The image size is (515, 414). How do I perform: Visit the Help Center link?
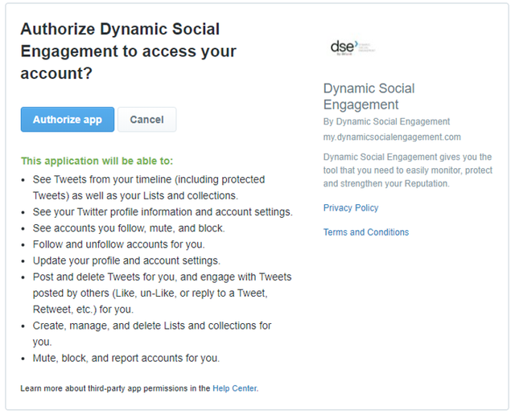(x=235, y=388)
